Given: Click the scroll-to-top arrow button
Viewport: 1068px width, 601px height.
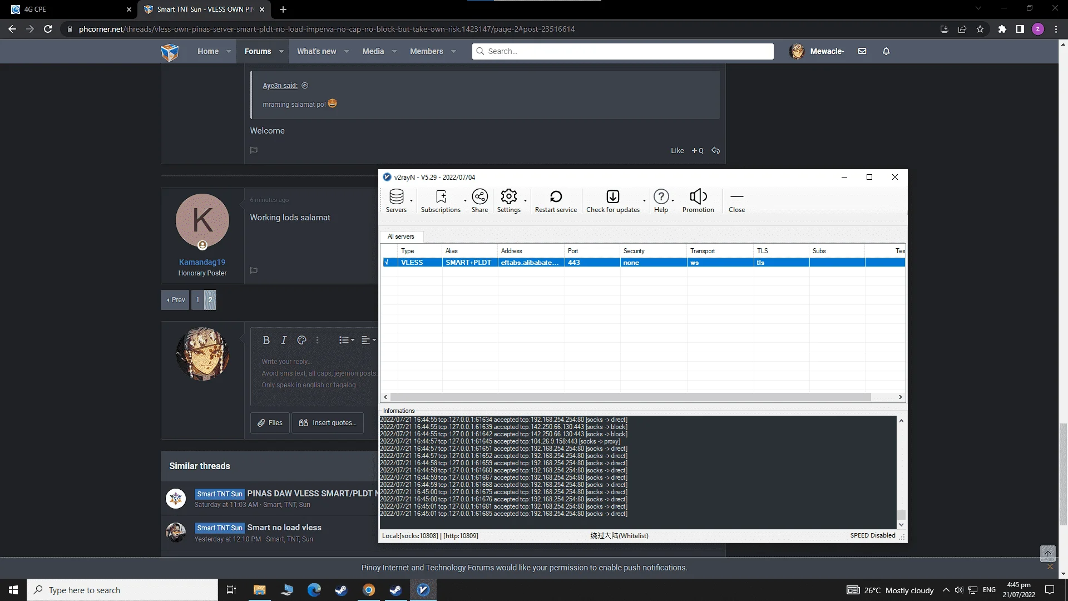Looking at the screenshot, I should (1047, 553).
